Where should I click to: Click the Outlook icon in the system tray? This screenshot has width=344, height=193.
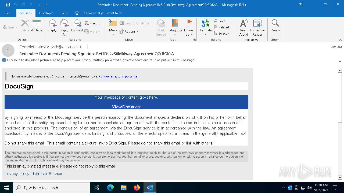point(290,188)
